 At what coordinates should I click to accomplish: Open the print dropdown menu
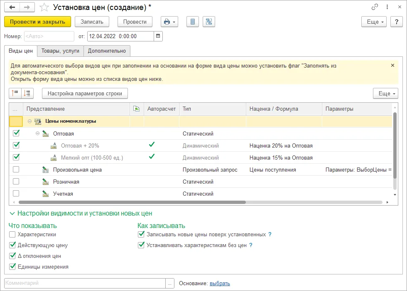[x=169, y=22]
